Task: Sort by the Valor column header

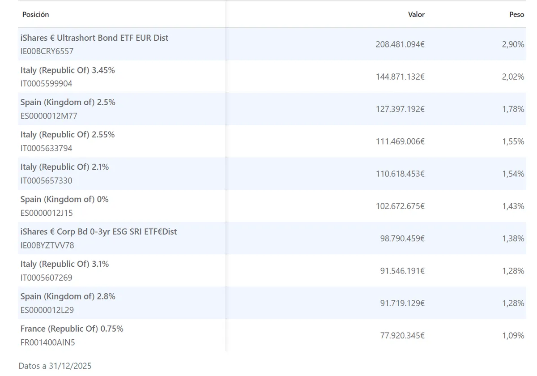Action: point(416,14)
